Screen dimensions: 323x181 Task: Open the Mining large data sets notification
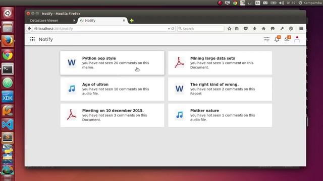220,63
